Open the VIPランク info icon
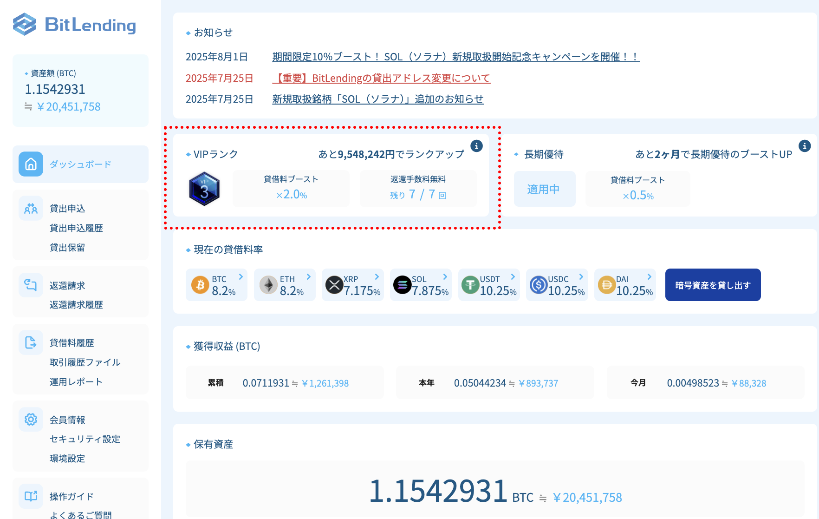This screenshot has height=519, width=819. coord(476,146)
